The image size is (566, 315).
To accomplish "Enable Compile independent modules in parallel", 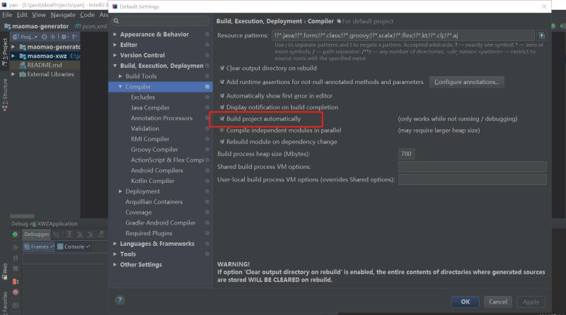I will point(222,131).
